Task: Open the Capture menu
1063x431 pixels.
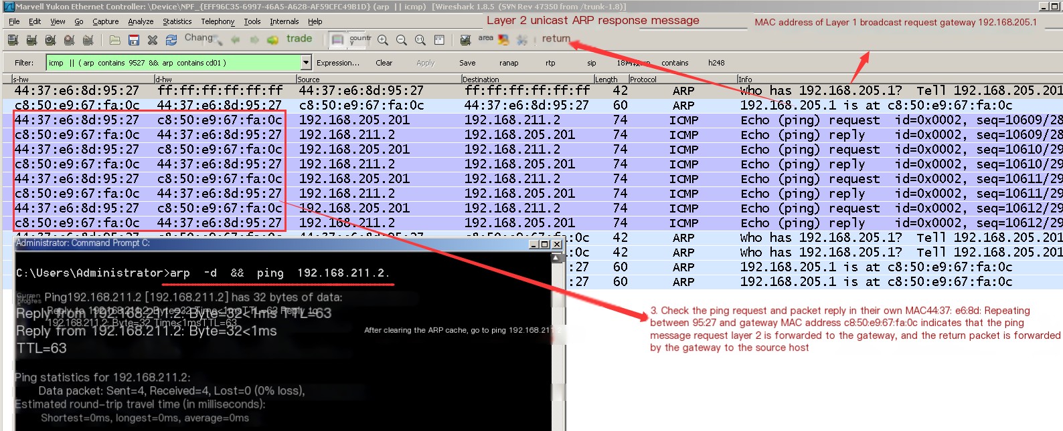Action: (106, 21)
